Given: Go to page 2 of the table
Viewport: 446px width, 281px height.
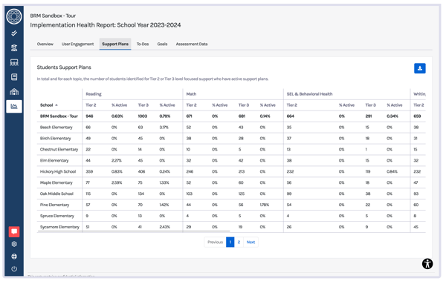Looking at the screenshot, I should click(x=239, y=242).
